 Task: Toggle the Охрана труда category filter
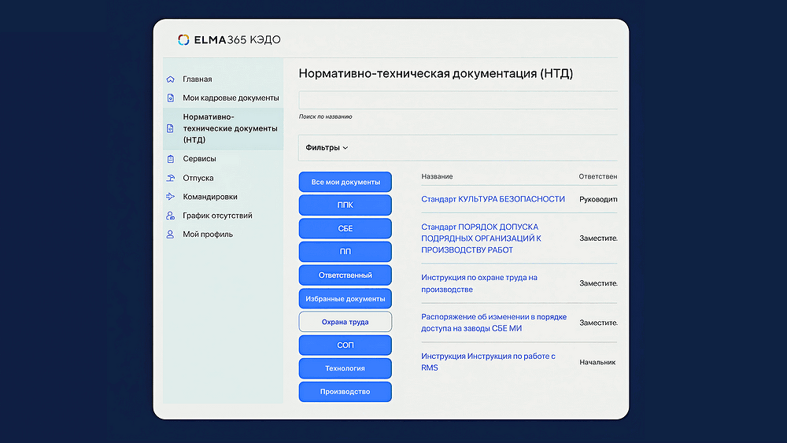345,322
